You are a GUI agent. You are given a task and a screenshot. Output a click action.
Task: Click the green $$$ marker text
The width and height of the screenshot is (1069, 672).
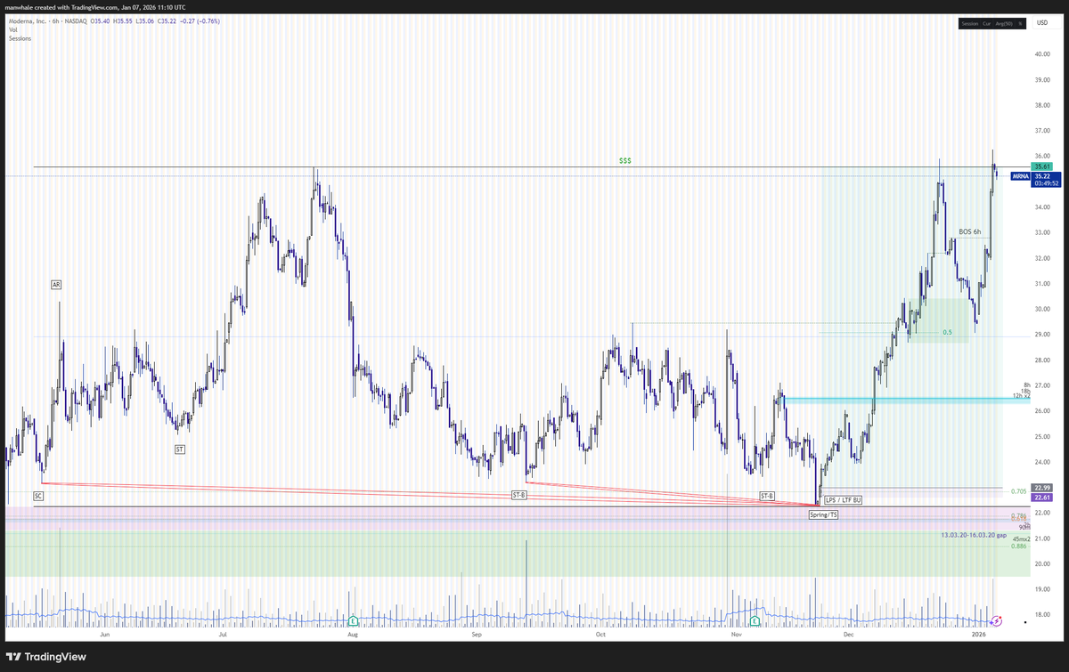pyautogui.click(x=625, y=161)
